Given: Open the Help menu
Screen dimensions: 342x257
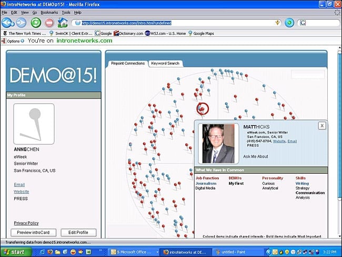Looking at the screenshot, I should click(x=78, y=13).
